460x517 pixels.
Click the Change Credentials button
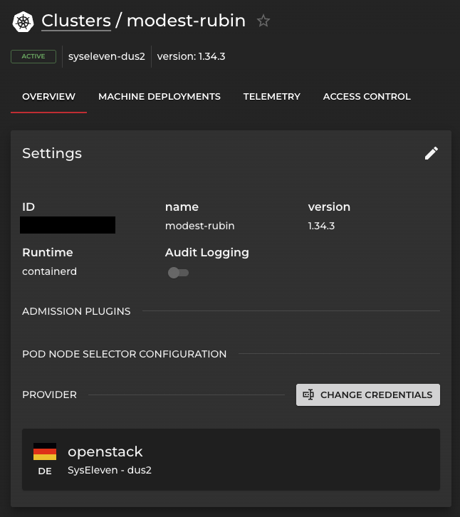(368, 395)
